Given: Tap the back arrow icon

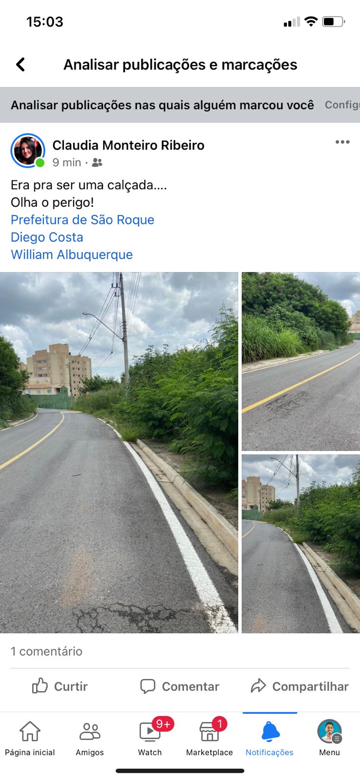Looking at the screenshot, I should (20, 64).
